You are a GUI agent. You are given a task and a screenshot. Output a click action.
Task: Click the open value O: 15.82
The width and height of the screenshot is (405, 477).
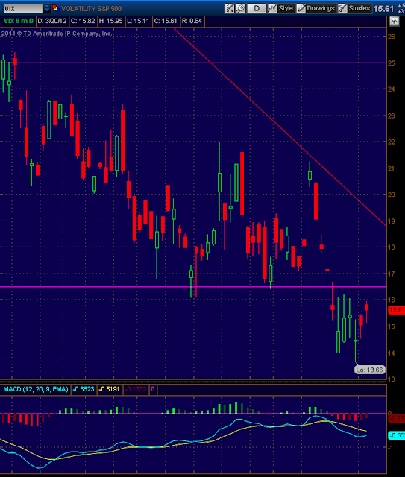tap(83, 21)
